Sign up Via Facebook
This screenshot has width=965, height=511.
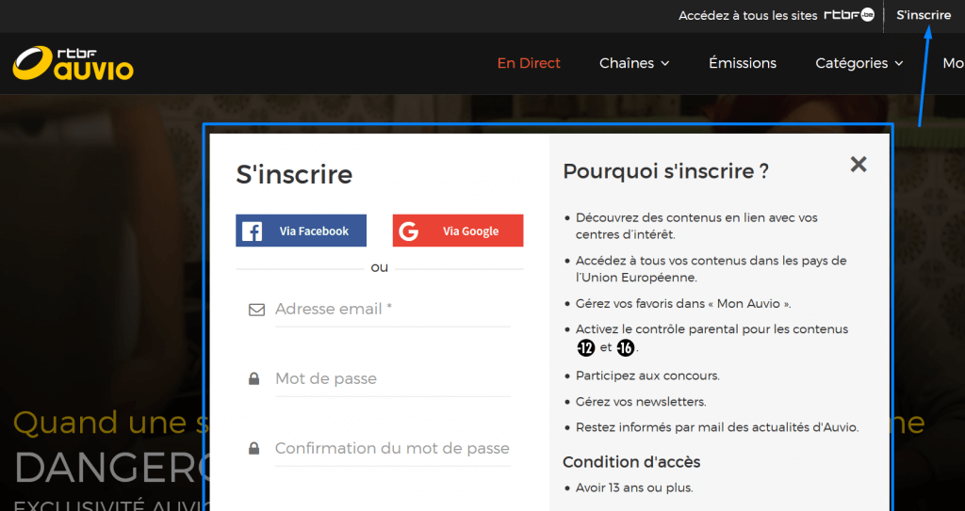[x=301, y=231]
